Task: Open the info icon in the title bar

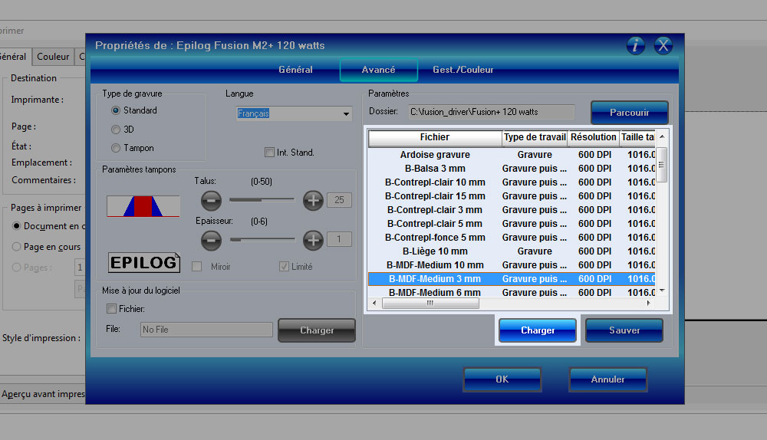Action: pos(635,45)
